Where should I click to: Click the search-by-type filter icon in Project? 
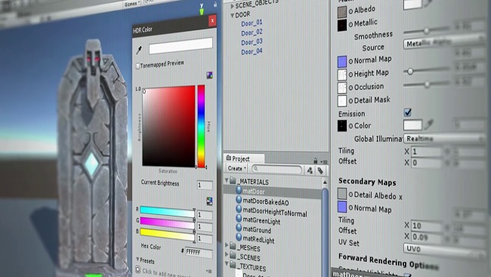click(x=310, y=170)
